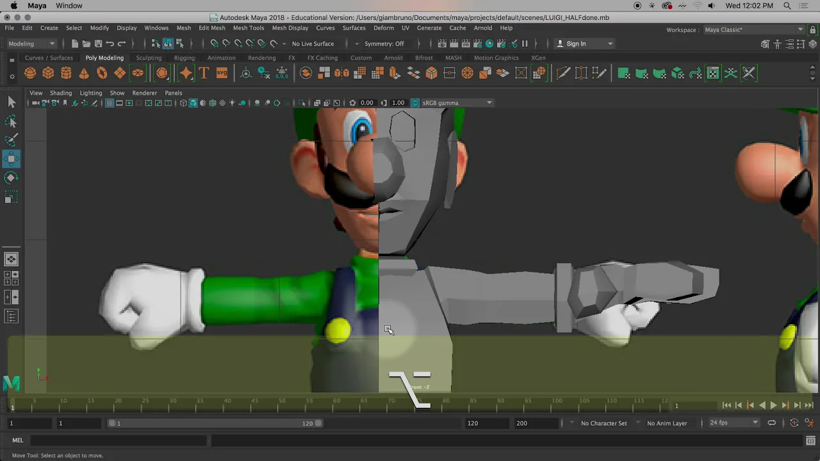Switch to the Rigging shelf tab
The image size is (820, 461).
click(x=184, y=58)
